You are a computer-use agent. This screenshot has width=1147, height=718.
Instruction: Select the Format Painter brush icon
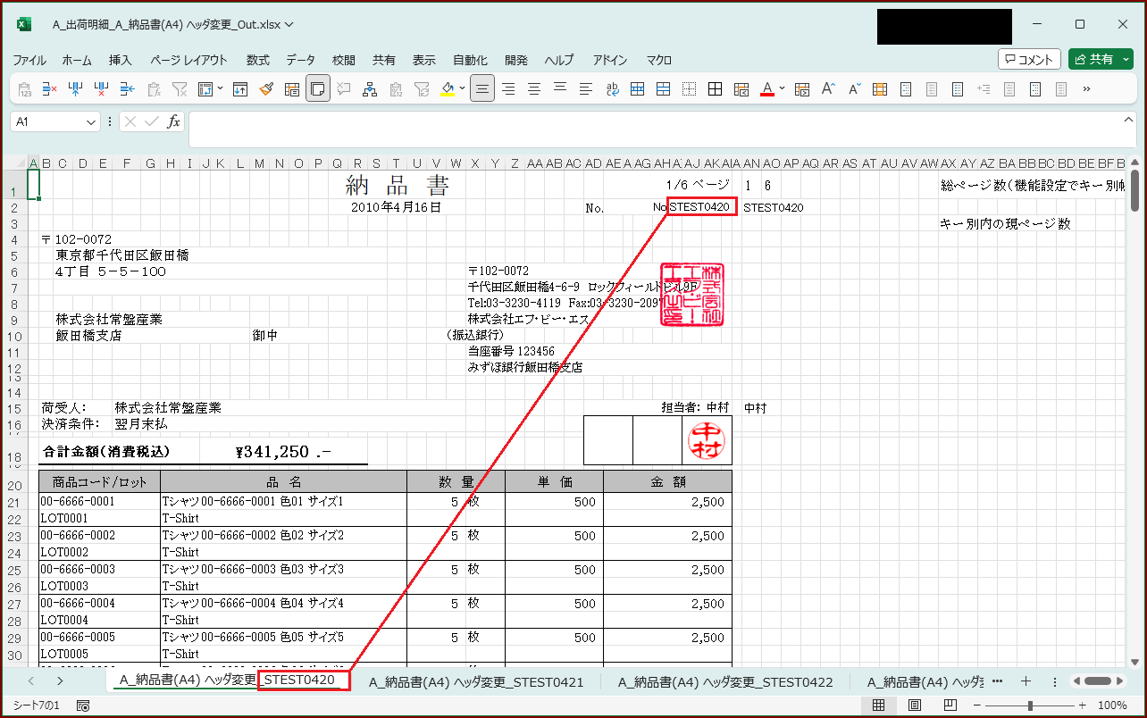[266, 88]
